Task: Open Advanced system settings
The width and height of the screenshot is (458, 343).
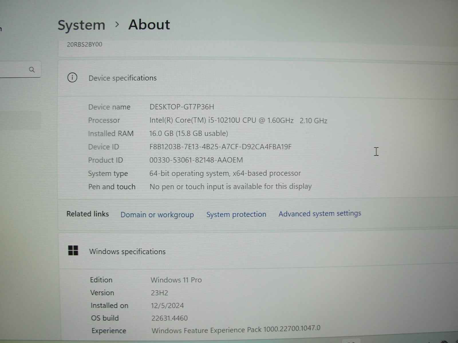Action: click(x=319, y=213)
